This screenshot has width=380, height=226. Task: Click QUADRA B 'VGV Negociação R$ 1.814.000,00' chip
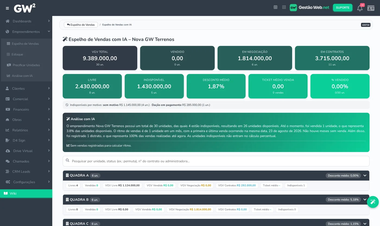click(x=190, y=210)
